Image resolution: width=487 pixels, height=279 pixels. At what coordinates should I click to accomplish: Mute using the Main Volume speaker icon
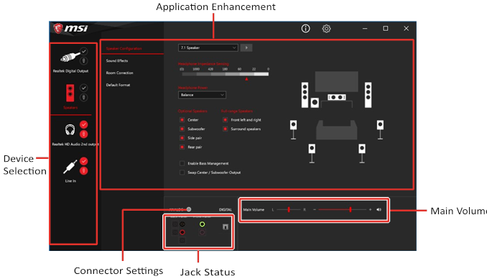tap(379, 210)
